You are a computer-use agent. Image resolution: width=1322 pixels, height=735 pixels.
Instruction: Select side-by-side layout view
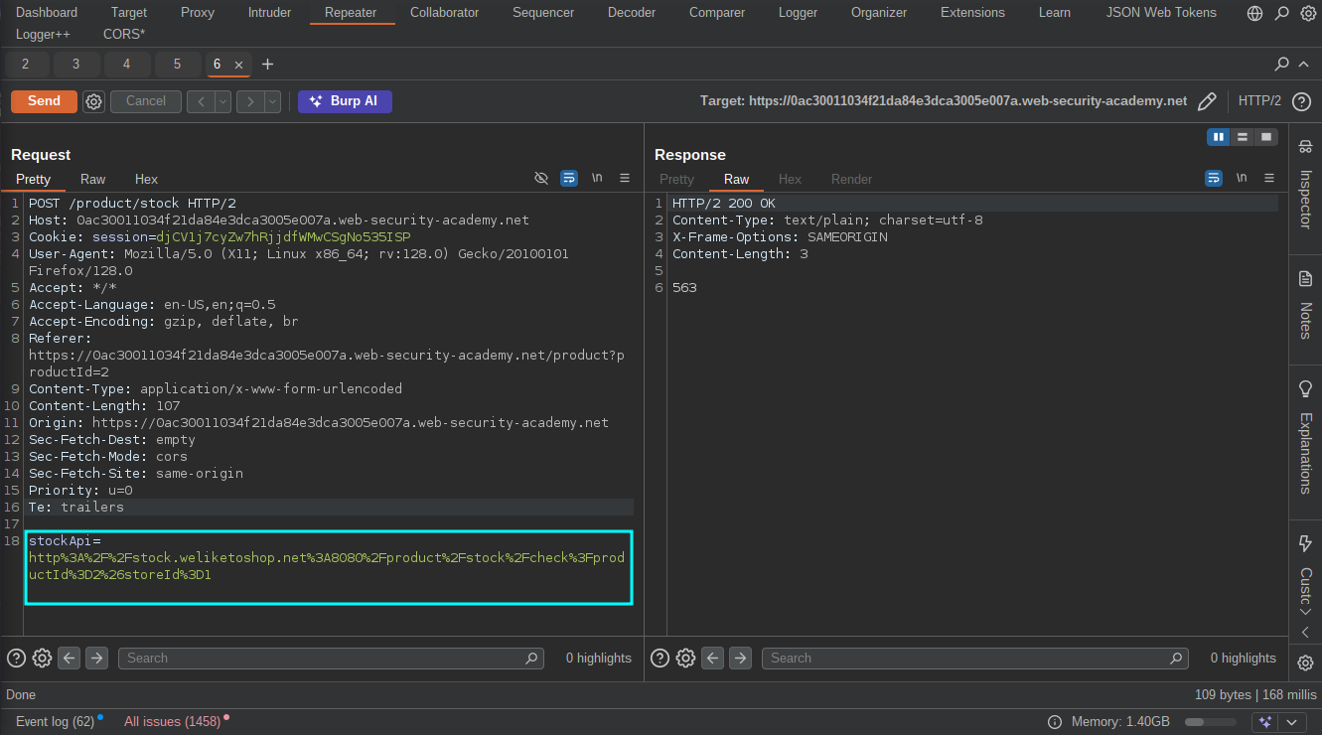pos(1219,137)
